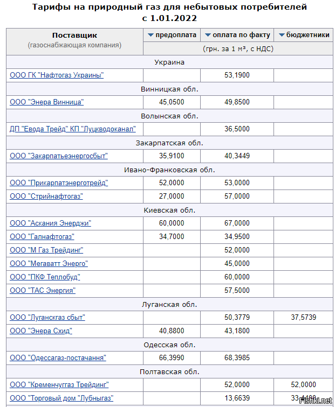
Task: Open ООО "ПКФ Теплобуд" link
Action: [x=45, y=277]
